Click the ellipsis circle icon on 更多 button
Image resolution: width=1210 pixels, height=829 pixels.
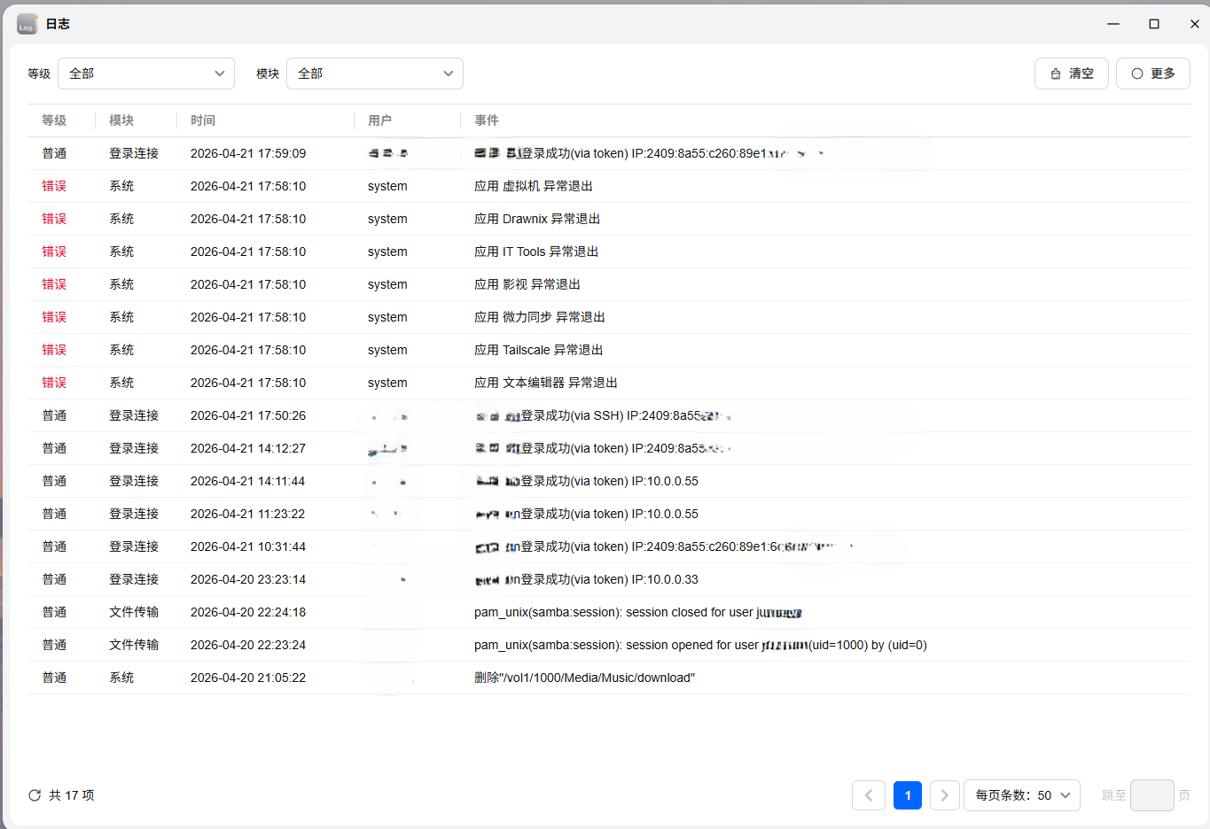click(x=1137, y=74)
